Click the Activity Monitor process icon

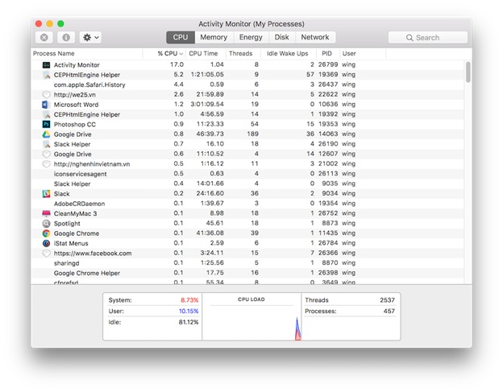[x=46, y=64]
